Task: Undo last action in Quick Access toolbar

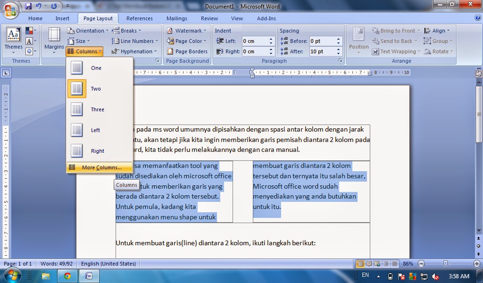Action: (39, 6)
